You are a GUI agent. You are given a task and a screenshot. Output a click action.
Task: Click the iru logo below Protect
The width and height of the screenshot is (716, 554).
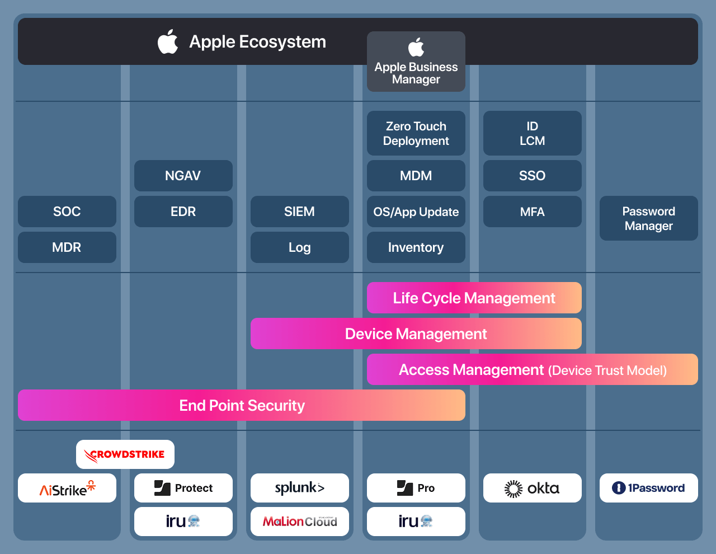pyautogui.click(x=183, y=522)
